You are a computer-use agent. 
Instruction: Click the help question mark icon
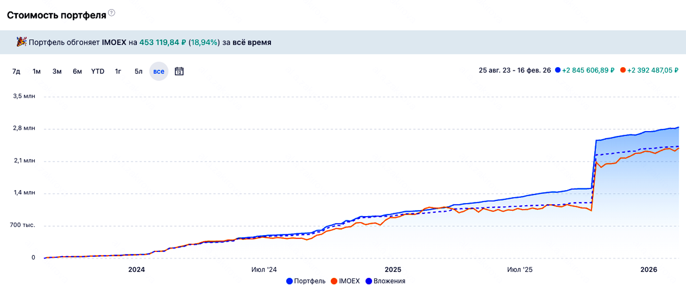111,13
